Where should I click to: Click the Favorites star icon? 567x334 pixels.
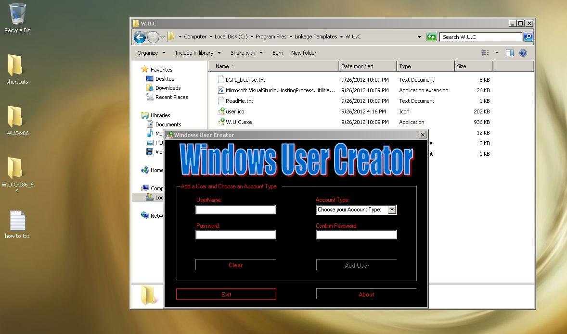point(145,69)
